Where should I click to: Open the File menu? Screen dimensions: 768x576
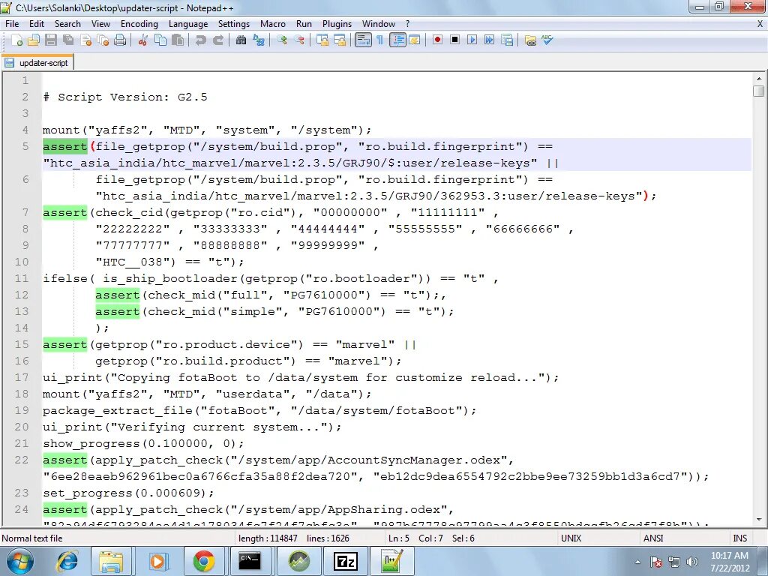point(12,23)
